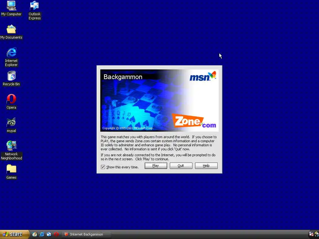Click the Show Desktop quick launch icon
The height and width of the screenshot is (239, 319).
[35, 234]
